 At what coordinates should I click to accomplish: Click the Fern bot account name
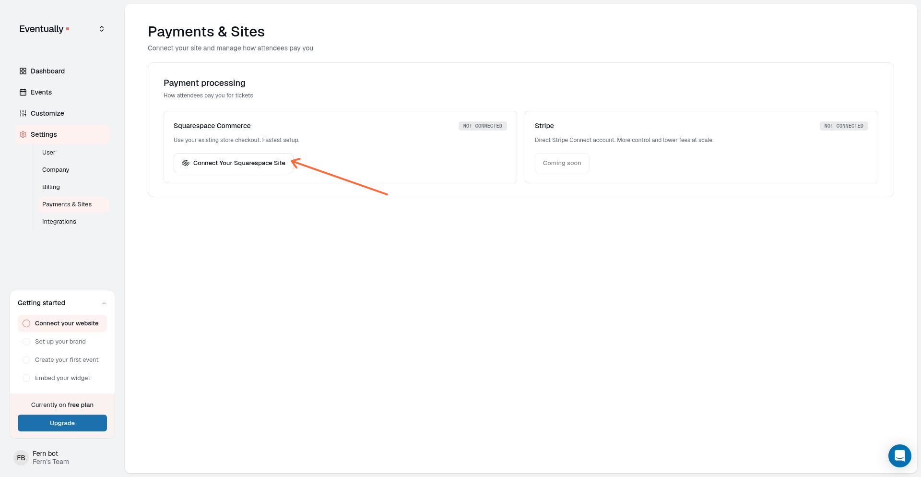pos(45,453)
